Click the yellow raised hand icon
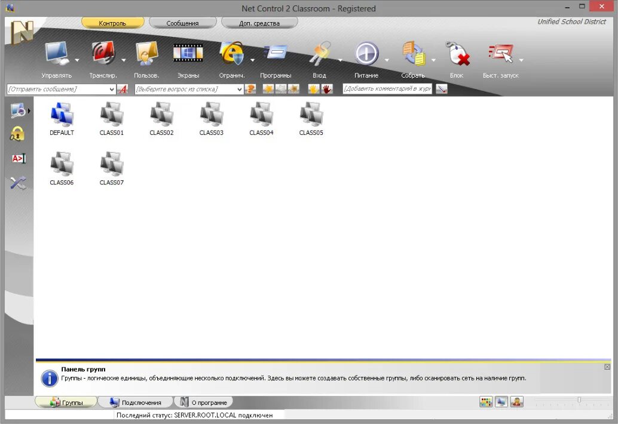This screenshot has height=424, width=618. click(314, 89)
